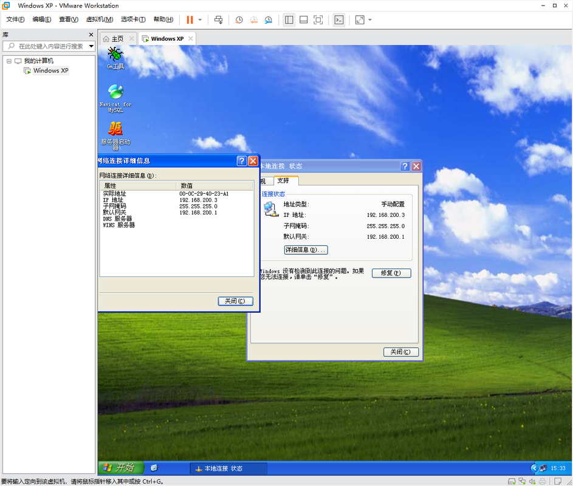This screenshot has height=486, width=573.
Task: Open the 文件(F) menu
Action: point(15,19)
